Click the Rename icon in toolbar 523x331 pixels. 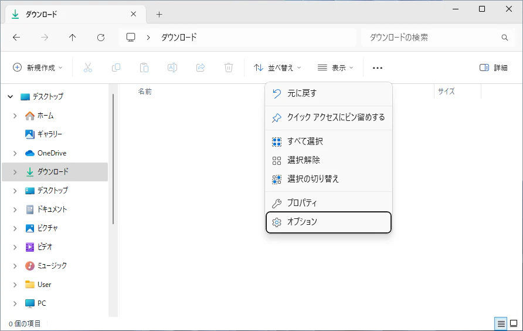[172, 68]
